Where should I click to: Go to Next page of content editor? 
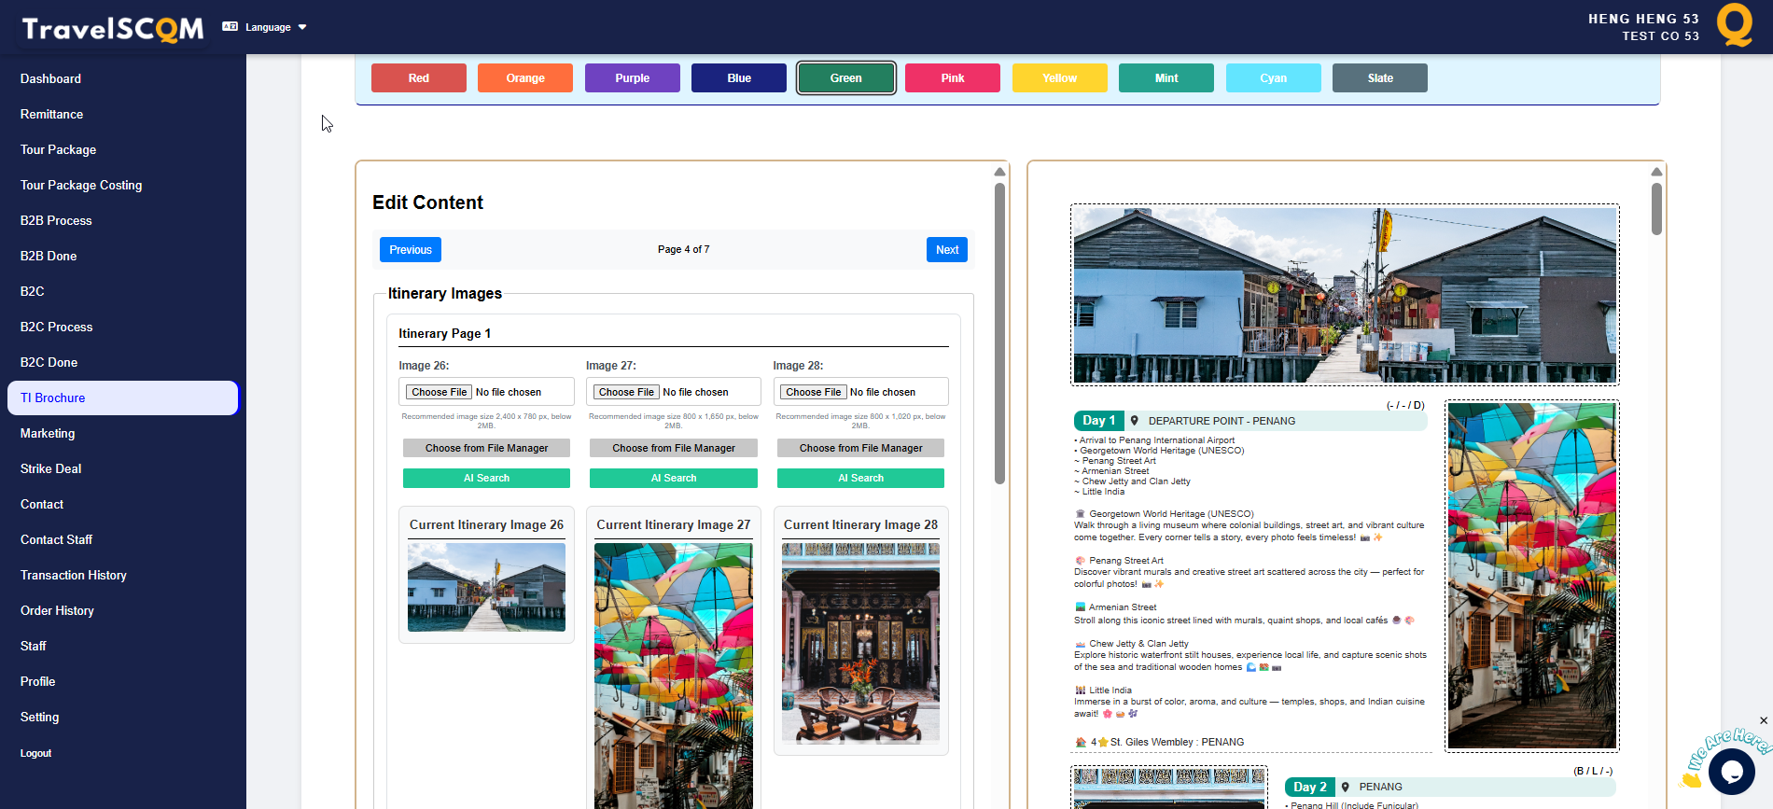946,250
